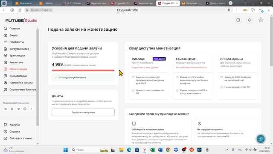This screenshot has height=154, width=273.
Task: Open Windows Start menu
Action: point(66,150)
